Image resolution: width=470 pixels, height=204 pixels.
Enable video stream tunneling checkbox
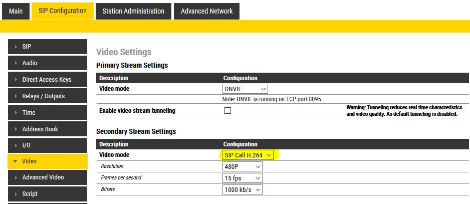pyautogui.click(x=227, y=111)
